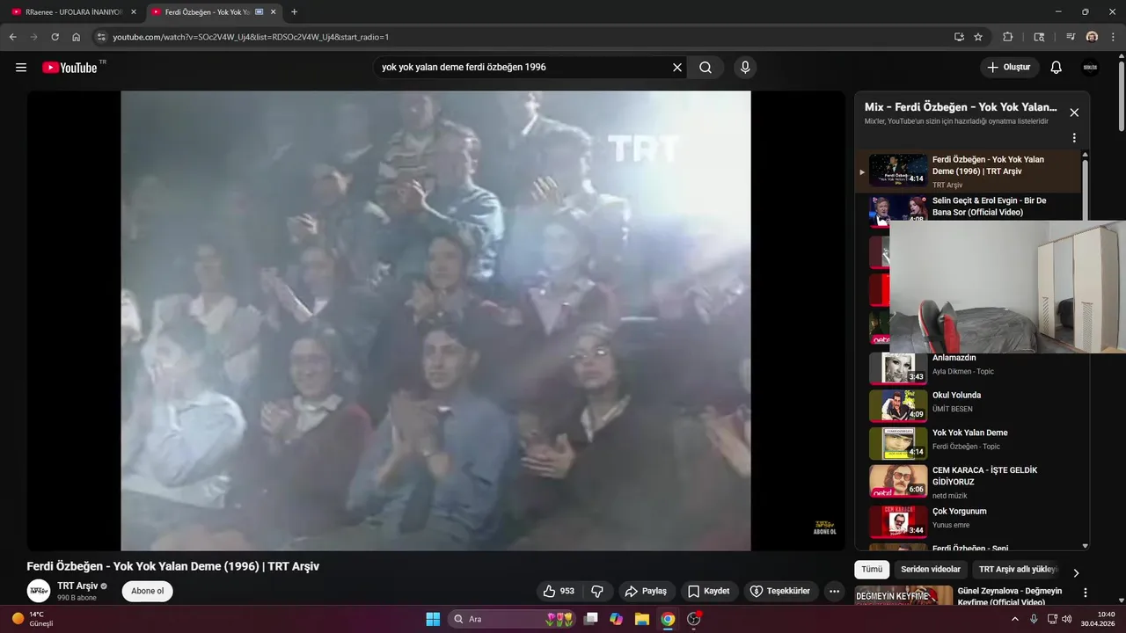
Task: Show hidden tray icons chevron
Action: [1017, 619]
